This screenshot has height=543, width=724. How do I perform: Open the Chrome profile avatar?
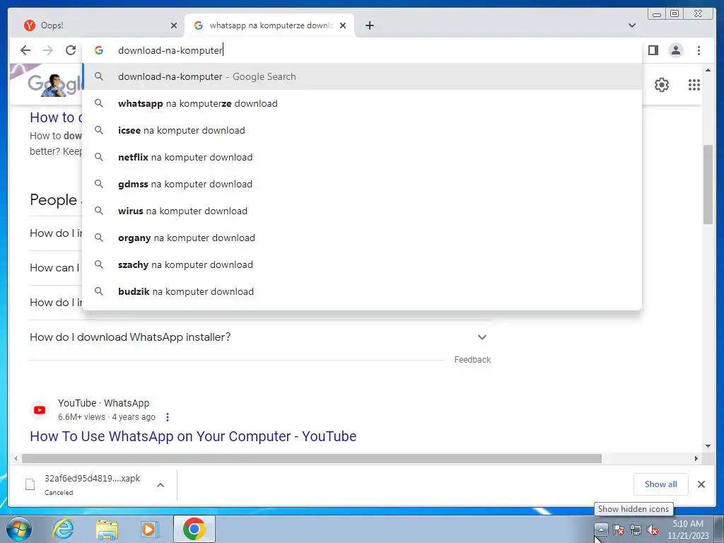[675, 50]
